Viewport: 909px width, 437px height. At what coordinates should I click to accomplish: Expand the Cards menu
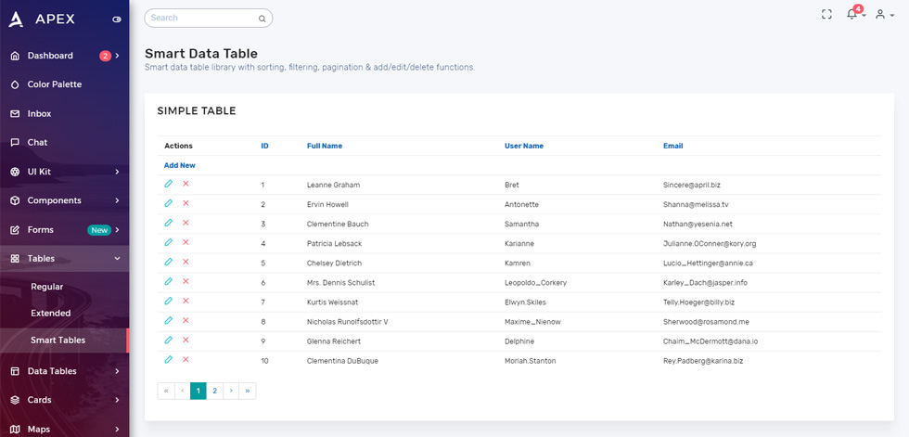65,400
